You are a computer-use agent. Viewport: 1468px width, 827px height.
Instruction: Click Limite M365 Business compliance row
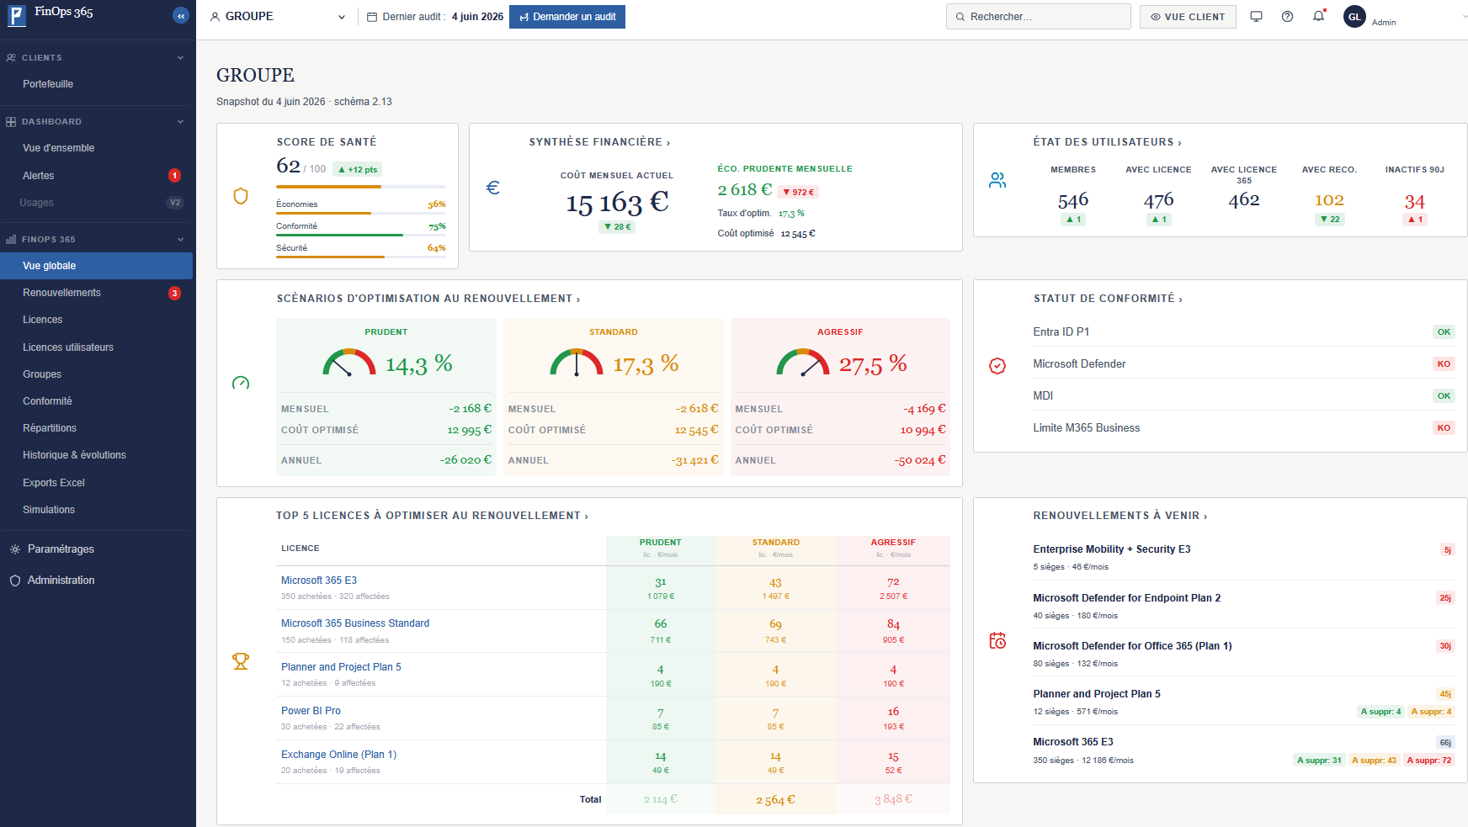tap(1244, 428)
